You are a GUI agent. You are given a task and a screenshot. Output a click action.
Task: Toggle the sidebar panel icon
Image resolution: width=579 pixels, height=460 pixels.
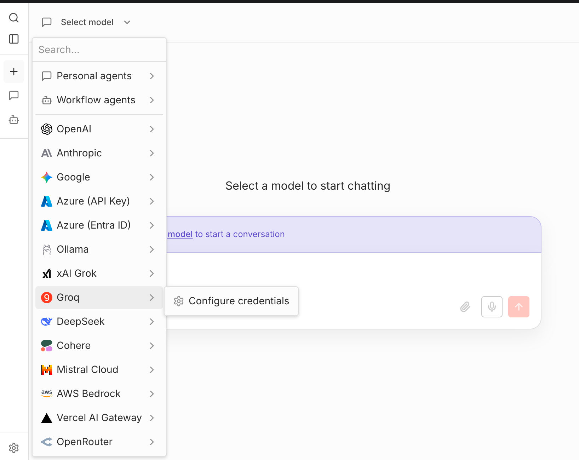pyautogui.click(x=14, y=39)
